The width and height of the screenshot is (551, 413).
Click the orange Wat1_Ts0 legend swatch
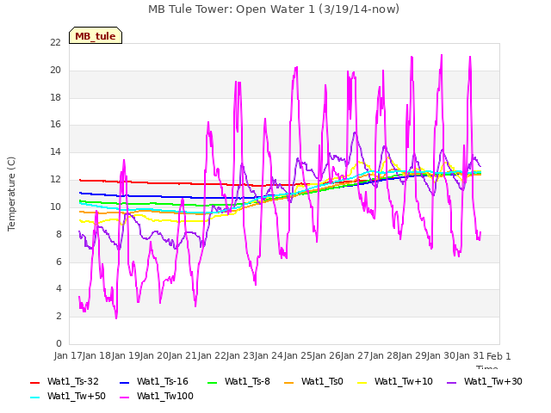[288, 382]
